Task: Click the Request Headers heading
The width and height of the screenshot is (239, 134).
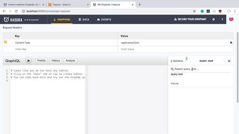Action: pos(12,28)
